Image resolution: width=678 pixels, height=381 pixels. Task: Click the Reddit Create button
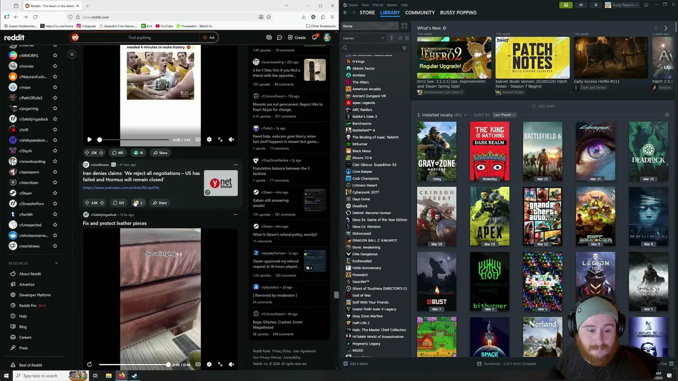tap(297, 38)
